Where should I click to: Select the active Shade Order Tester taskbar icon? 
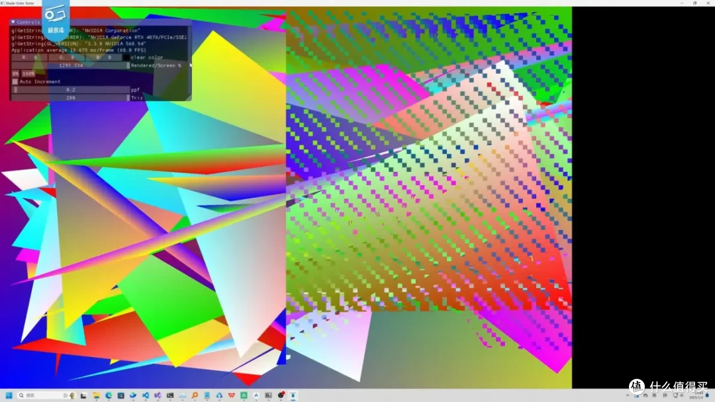pyautogui.click(x=293, y=395)
